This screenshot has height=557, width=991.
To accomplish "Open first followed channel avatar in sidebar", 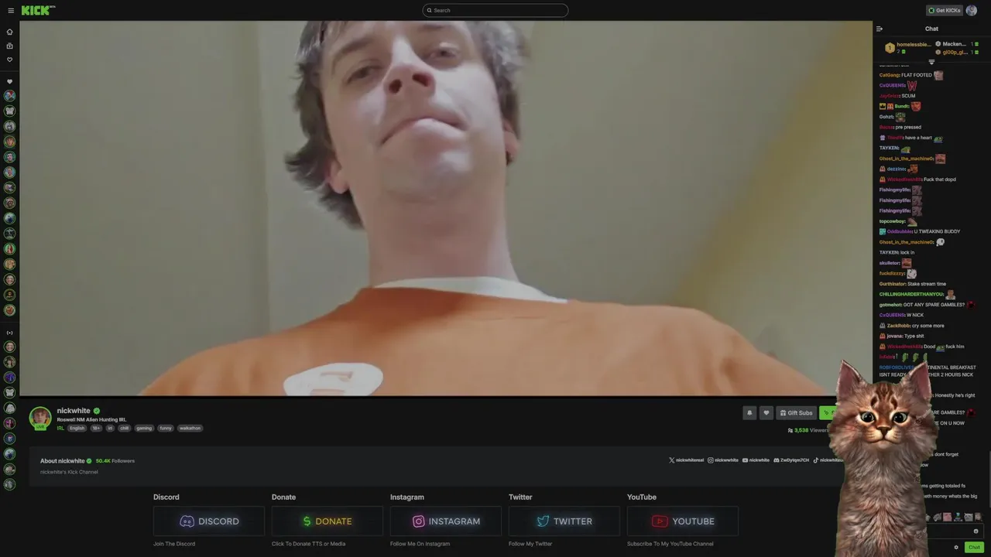I will pyautogui.click(x=10, y=96).
